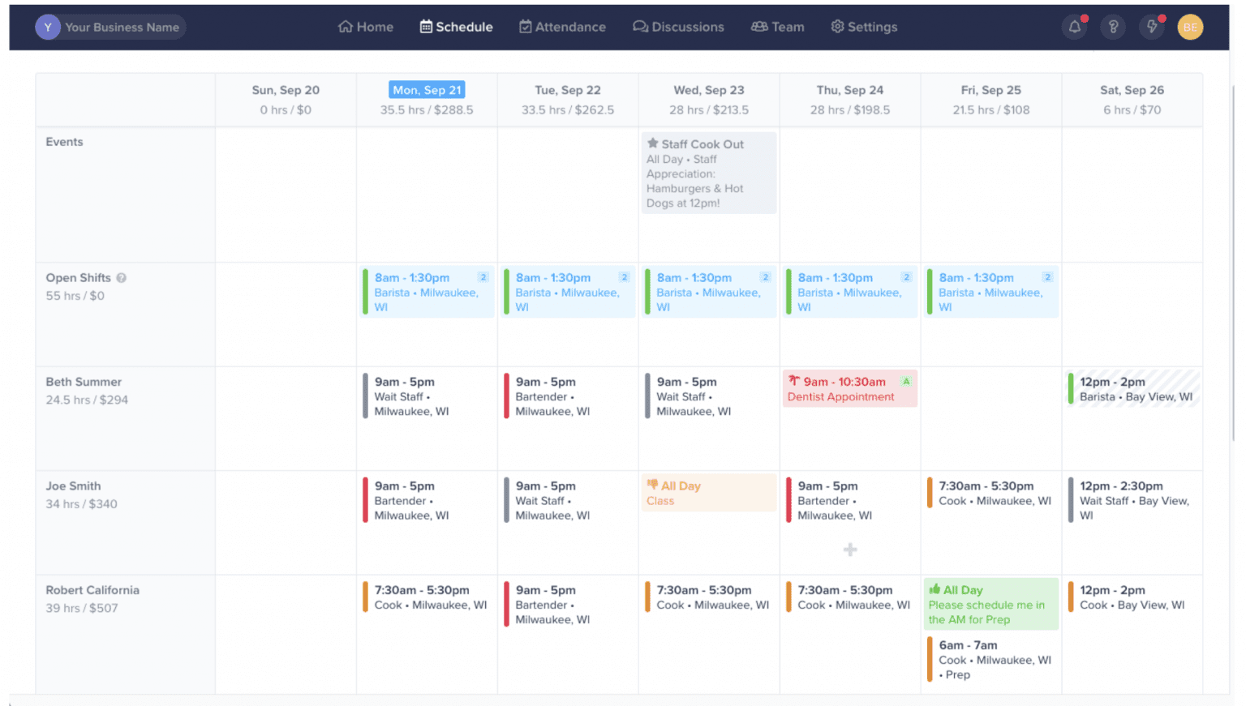Viewport: 1246px width, 706px height.
Task: Open Beth Summer's Dentist Appointment block
Action: point(849,388)
